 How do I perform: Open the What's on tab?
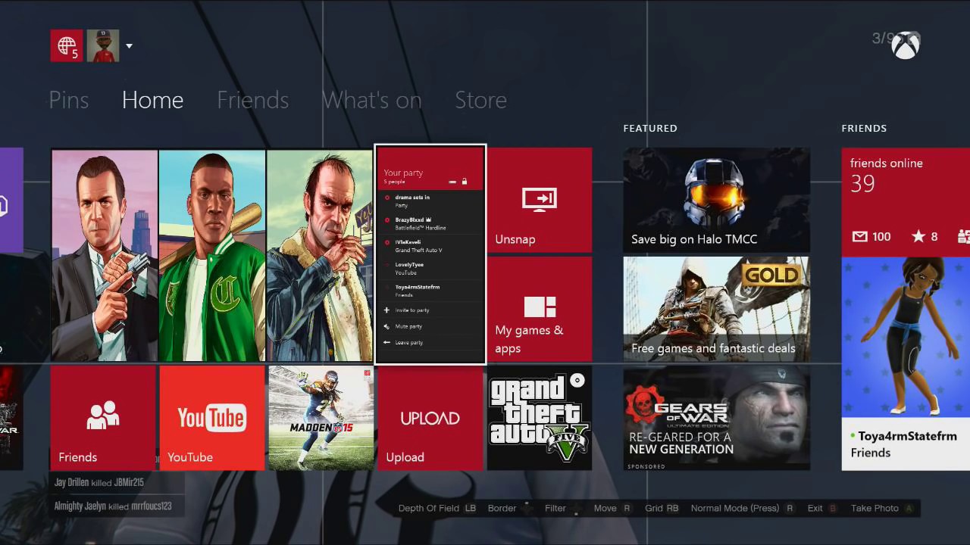point(371,100)
